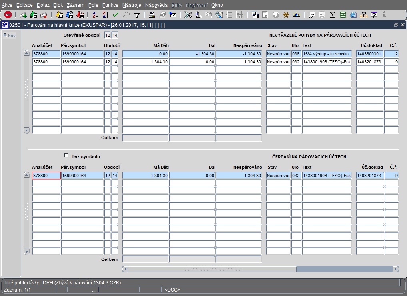This screenshot has width=407, height=296.
Task: Click the question mark help icon with boxes
Action: tap(364, 15)
